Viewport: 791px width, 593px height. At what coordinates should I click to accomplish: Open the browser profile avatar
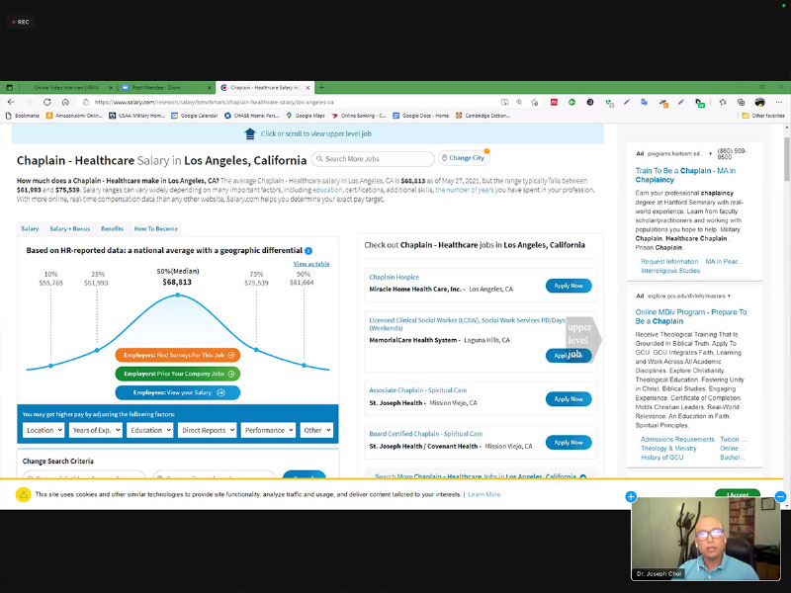click(x=759, y=102)
